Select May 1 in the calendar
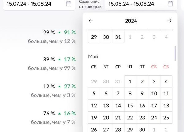Image resolution: width=184 pixels, height=132 pixels. (130, 82)
